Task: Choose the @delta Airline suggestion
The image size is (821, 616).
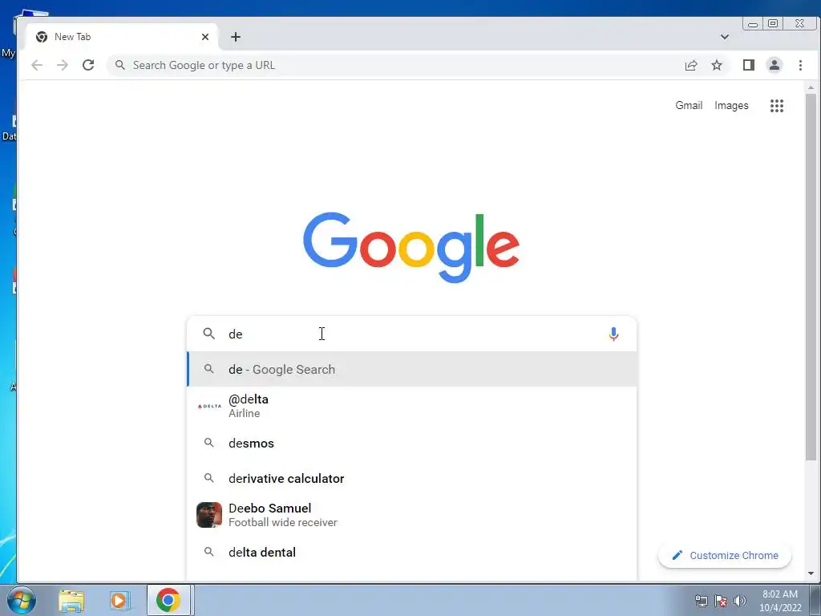Action: click(412, 406)
